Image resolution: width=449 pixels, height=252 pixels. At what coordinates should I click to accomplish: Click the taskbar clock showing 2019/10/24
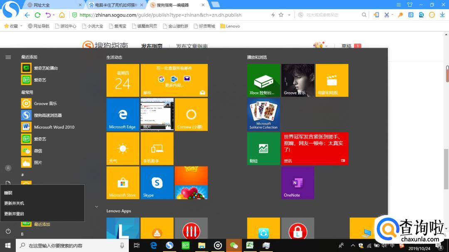point(419,248)
